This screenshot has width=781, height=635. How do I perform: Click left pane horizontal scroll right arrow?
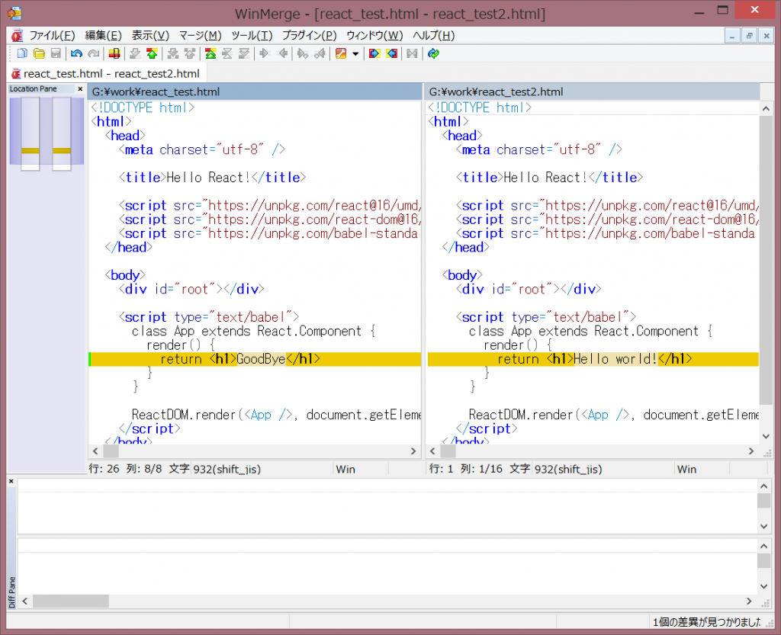click(413, 451)
